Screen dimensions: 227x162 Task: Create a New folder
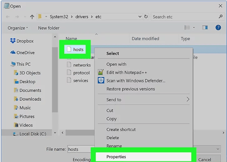(49, 28)
